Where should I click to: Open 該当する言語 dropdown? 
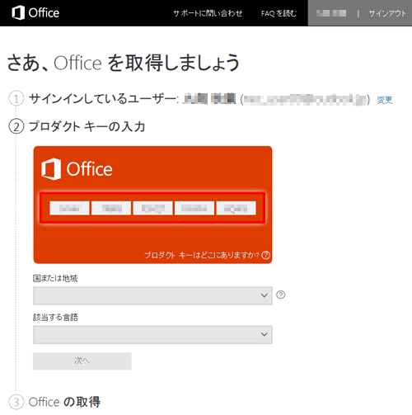pos(152,335)
